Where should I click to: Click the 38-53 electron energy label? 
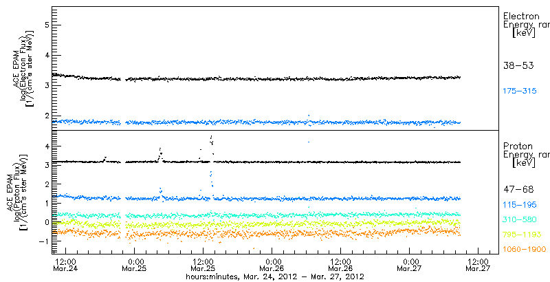(518, 65)
